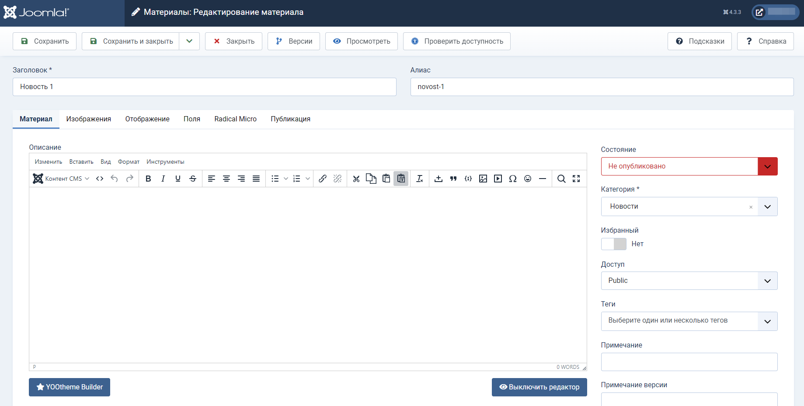Insert a link using the chain icon

click(x=323, y=179)
